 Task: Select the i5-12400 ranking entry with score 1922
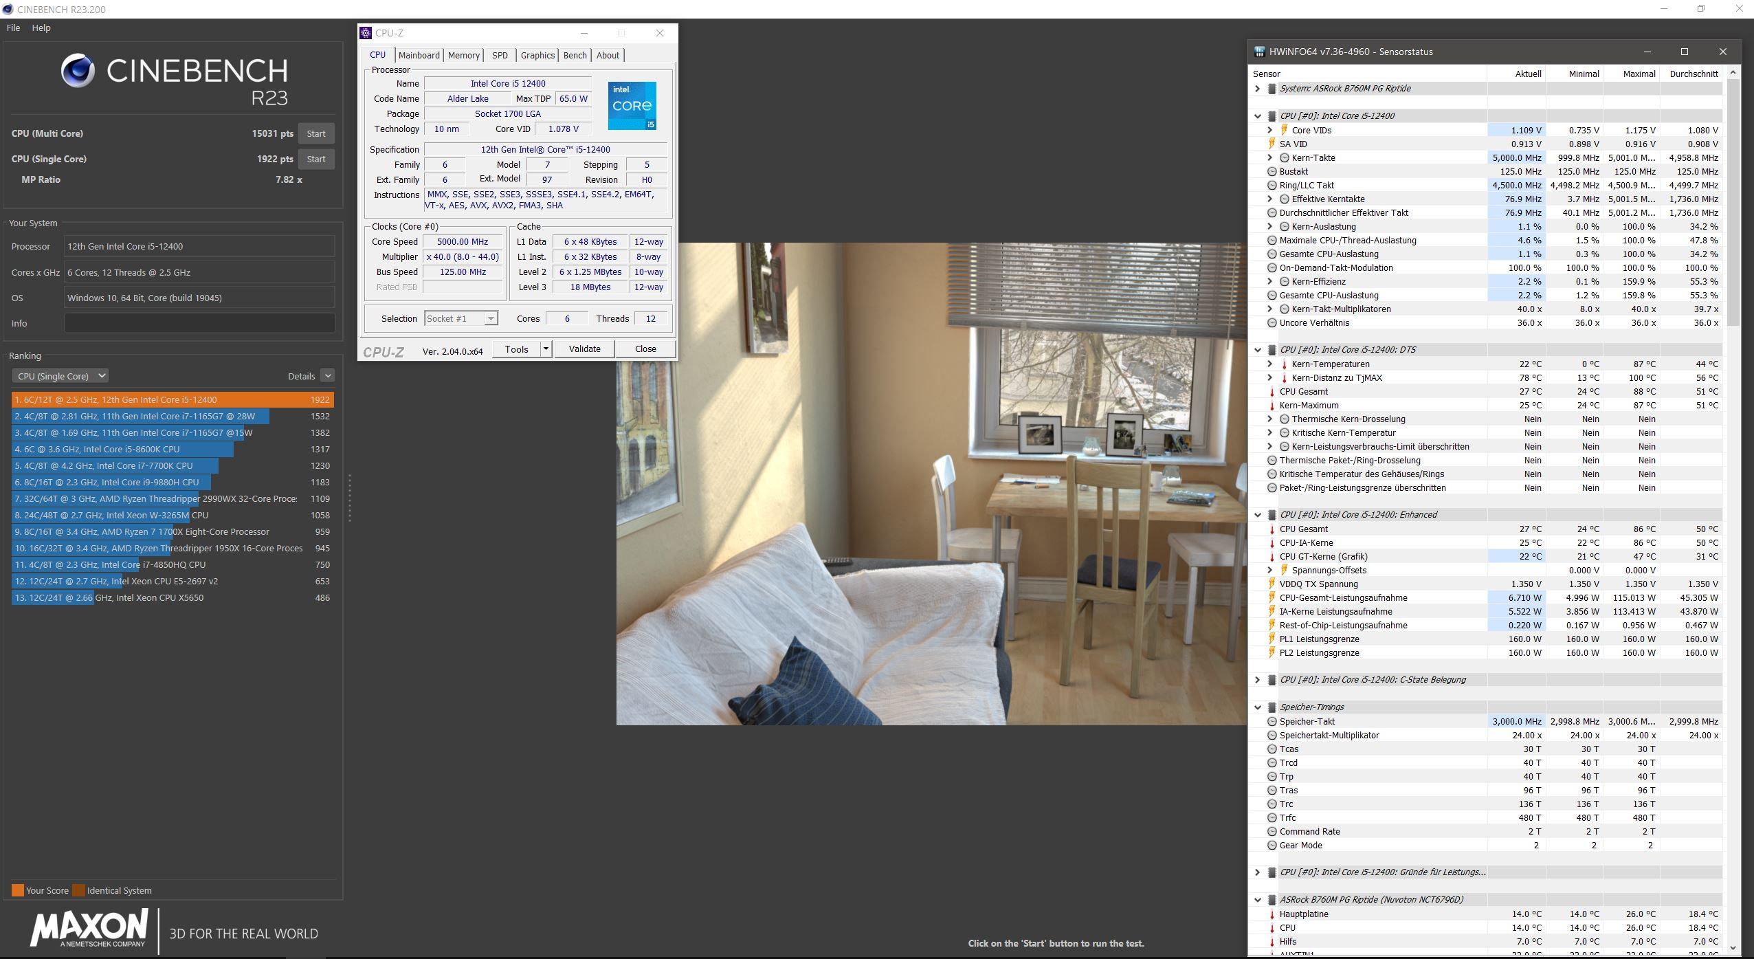pyautogui.click(x=173, y=399)
